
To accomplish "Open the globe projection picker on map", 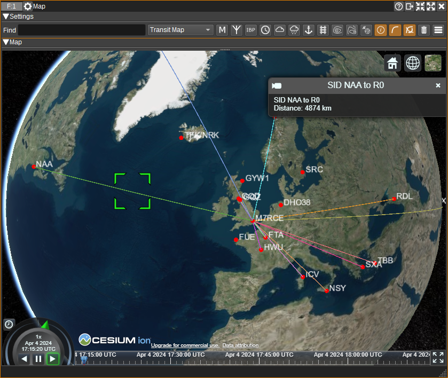I will pyautogui.click(x=413, y=62).
